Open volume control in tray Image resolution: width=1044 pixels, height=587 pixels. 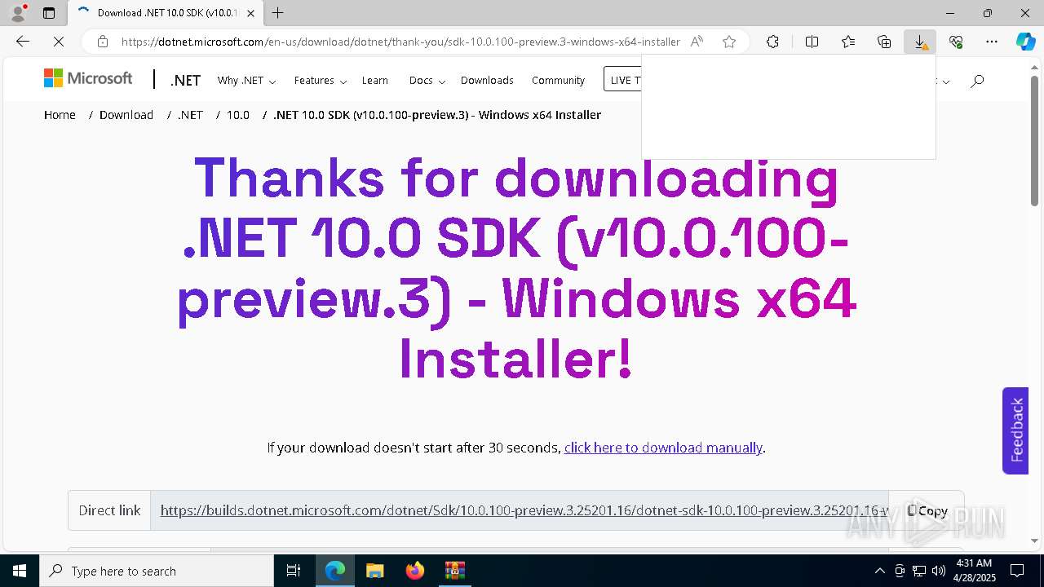[x=939, y=571]
